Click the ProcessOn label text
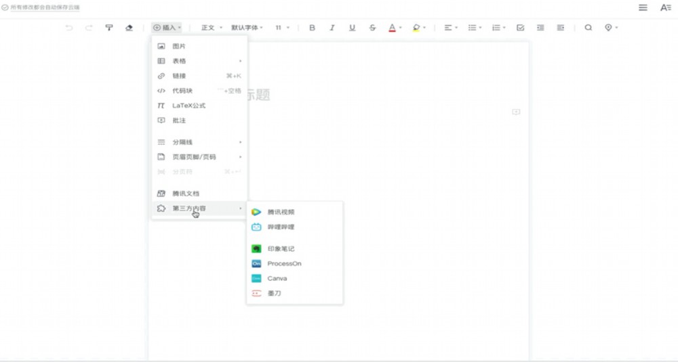678x362 pixels. 284,264
